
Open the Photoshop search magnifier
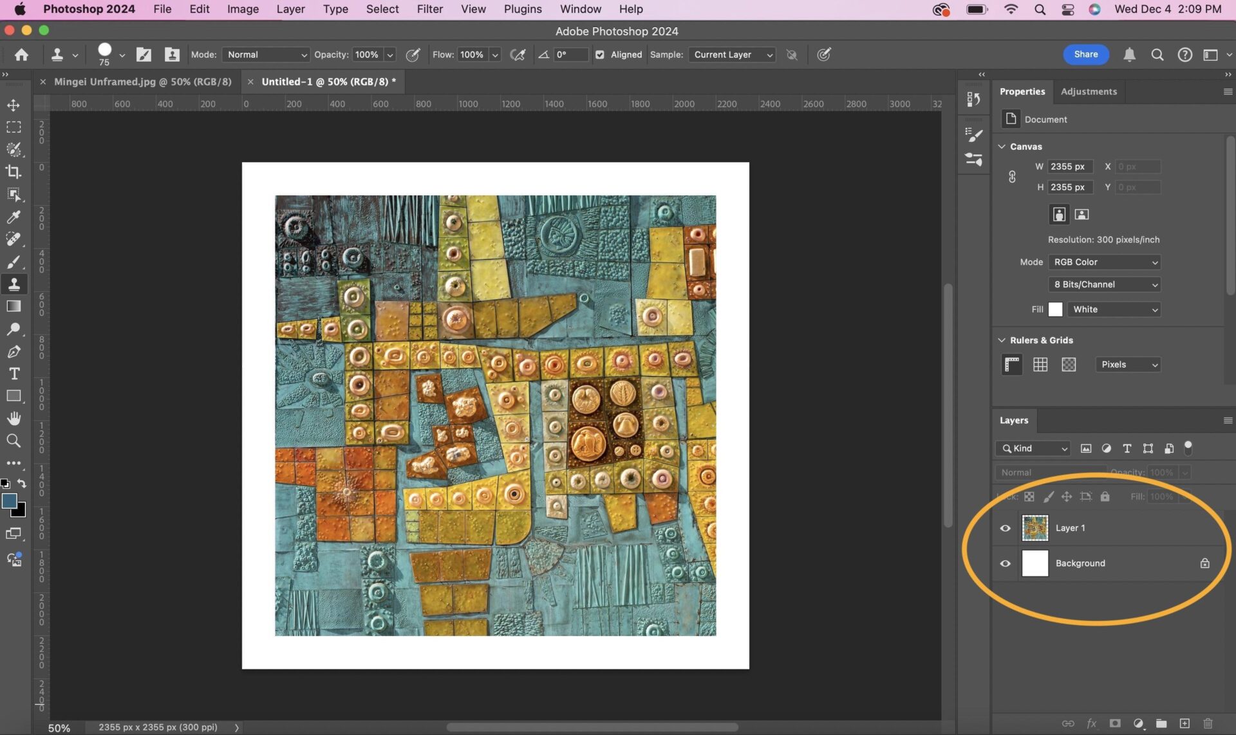tap(1157, 55)
